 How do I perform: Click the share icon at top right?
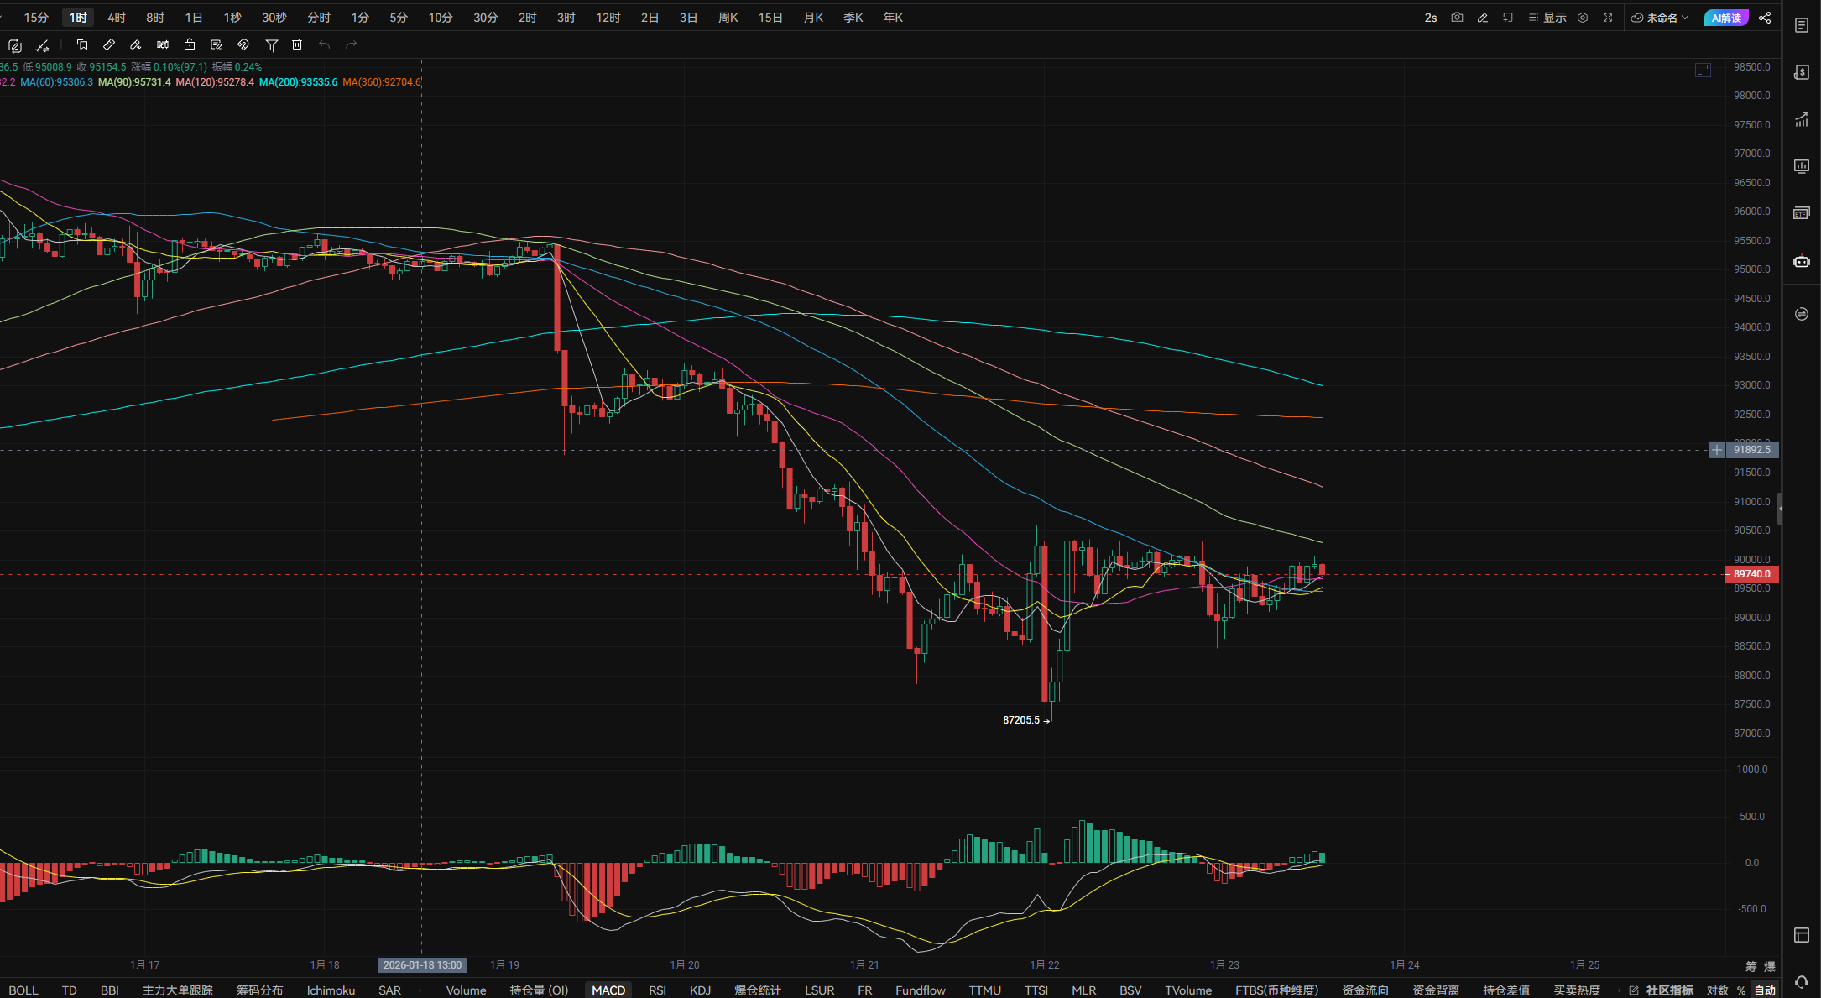pyautogui.click(x=1765, y=18)
